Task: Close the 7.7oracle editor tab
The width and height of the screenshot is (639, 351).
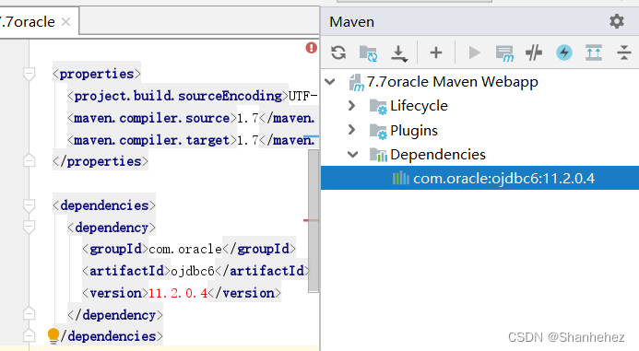Action: click(65, 21)
